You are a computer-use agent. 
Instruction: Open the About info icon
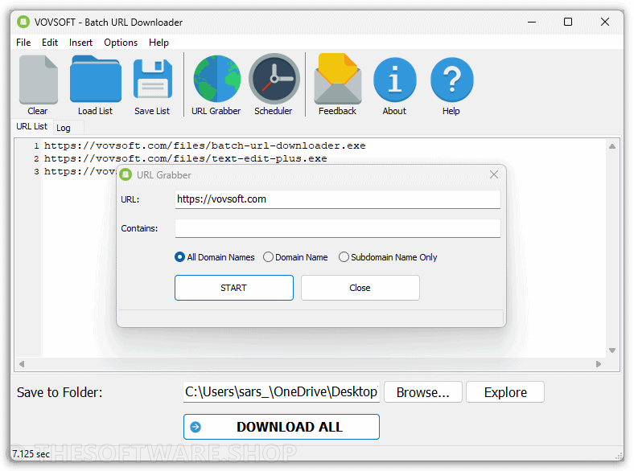pos(394,80)
